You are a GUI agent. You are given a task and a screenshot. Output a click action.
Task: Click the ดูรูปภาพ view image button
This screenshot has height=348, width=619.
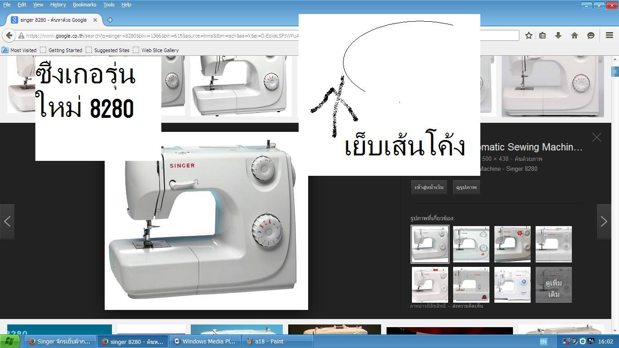click(466, 187)
